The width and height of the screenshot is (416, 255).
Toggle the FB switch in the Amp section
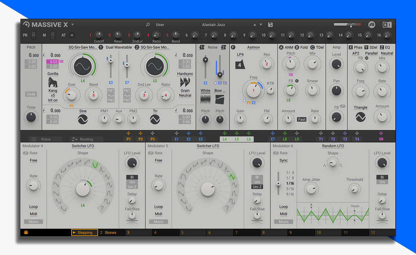tap(343, 106)
